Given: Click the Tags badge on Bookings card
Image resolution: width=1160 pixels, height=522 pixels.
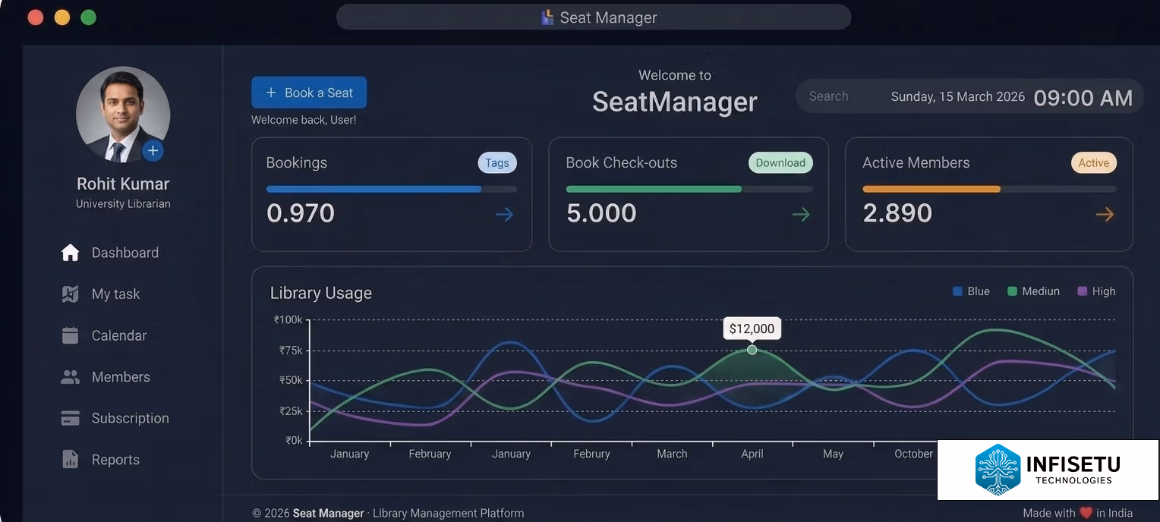Looking at the screenshot, I should tap(497, 163).
